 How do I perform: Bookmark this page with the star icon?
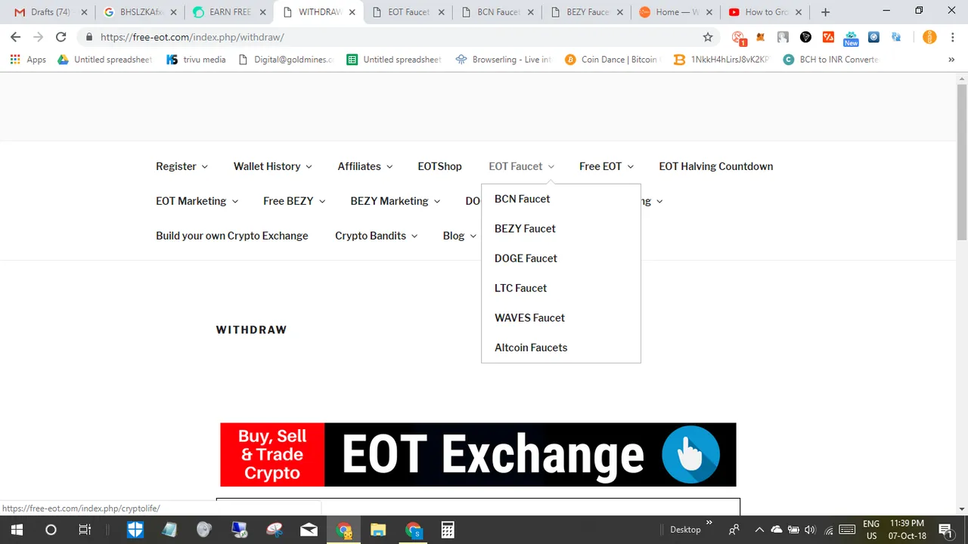point(708,37)
